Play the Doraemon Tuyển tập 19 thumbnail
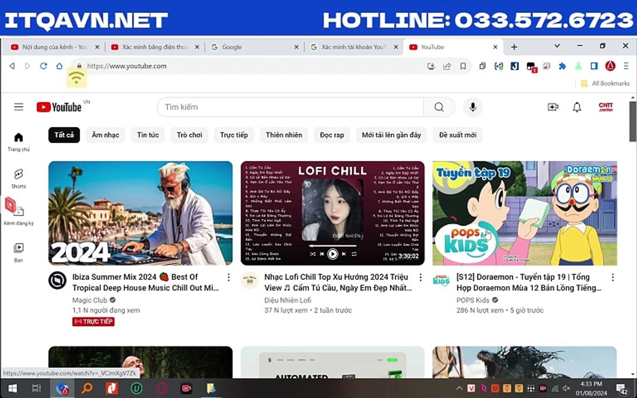 click(x=524, y=213)
